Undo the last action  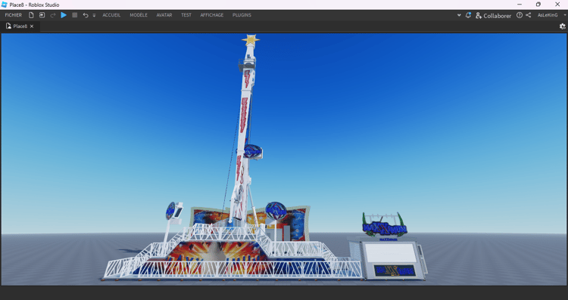[86, 15]
